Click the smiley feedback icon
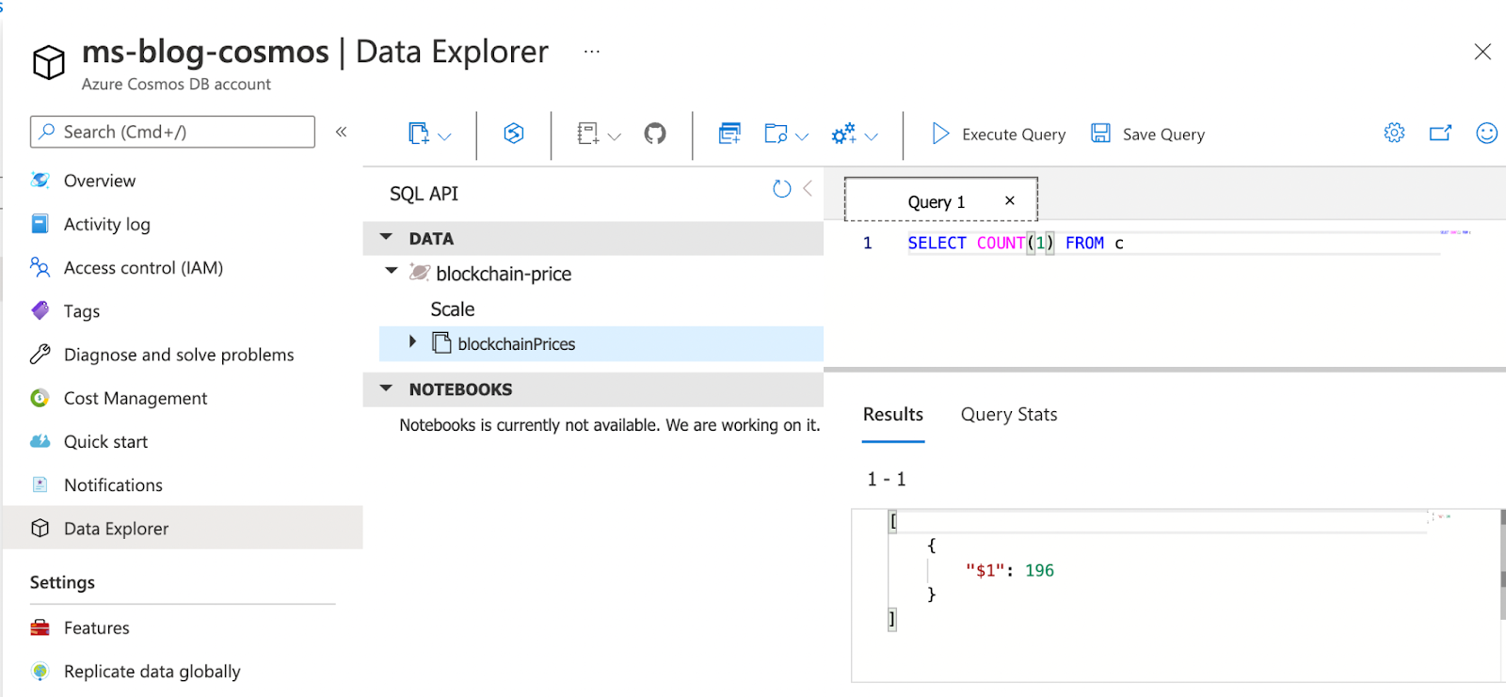The width and height of the screenshot is (1506, 697). tap(1487, 134)
